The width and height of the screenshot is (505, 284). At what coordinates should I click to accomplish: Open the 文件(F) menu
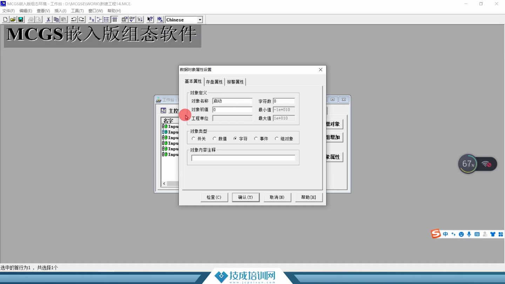coord(8,11)
